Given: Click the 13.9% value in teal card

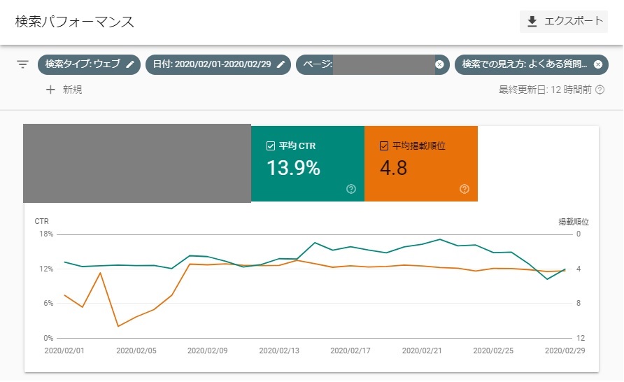Looking at the screenshot, I should pos(293,168).
